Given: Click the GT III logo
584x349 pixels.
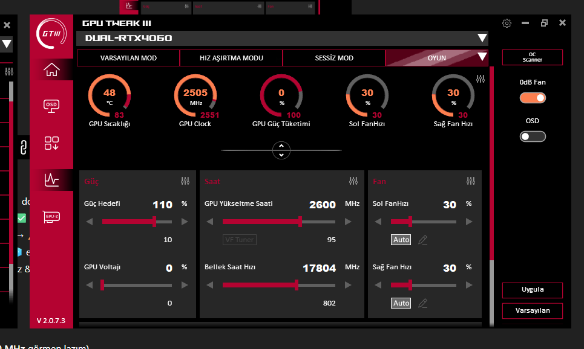Looking at the screenshot, I should (x=51, y=33).
